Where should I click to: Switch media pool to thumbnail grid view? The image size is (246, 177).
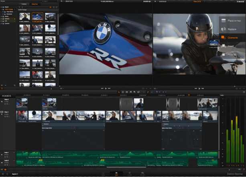(51, 7)
